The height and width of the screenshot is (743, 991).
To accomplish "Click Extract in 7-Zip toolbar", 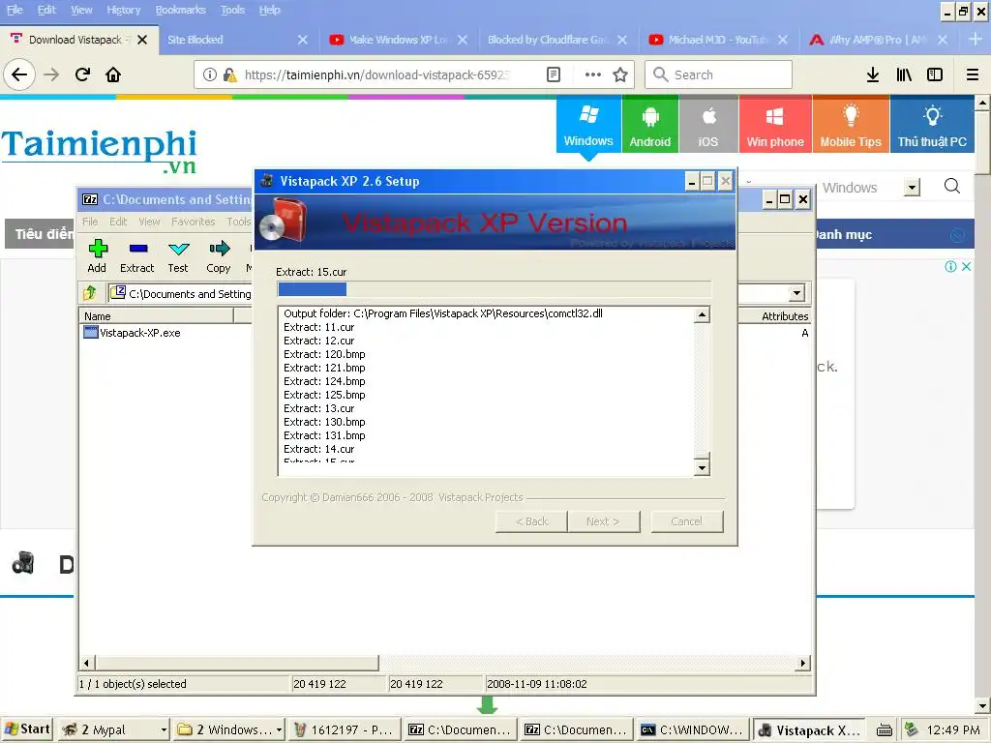I will (x=137, y=255).
